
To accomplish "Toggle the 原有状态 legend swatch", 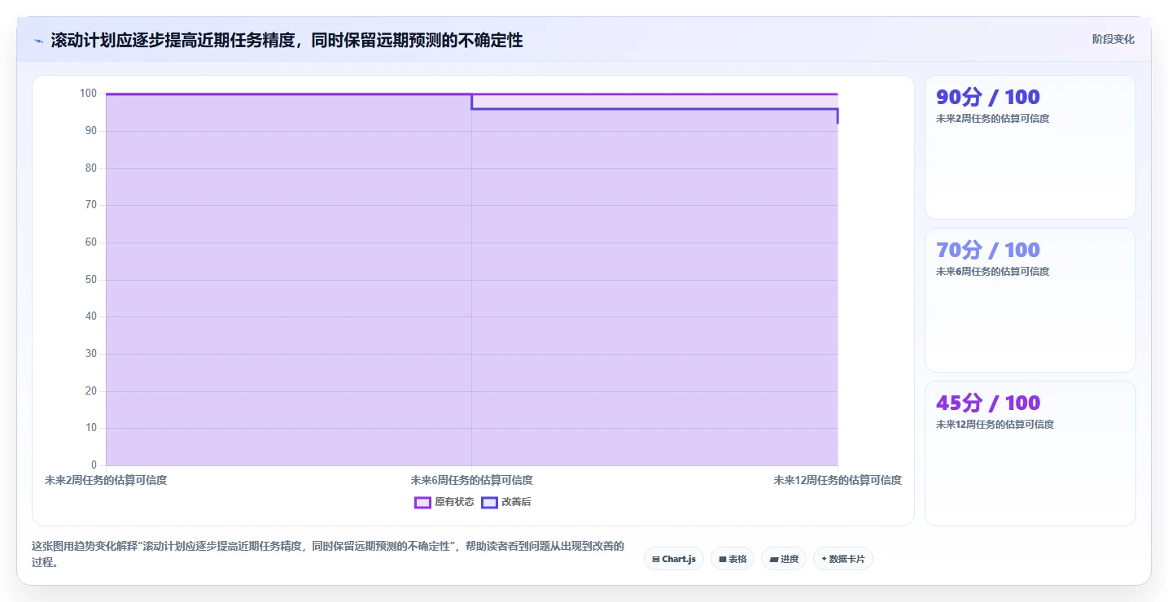I will 422,502.
